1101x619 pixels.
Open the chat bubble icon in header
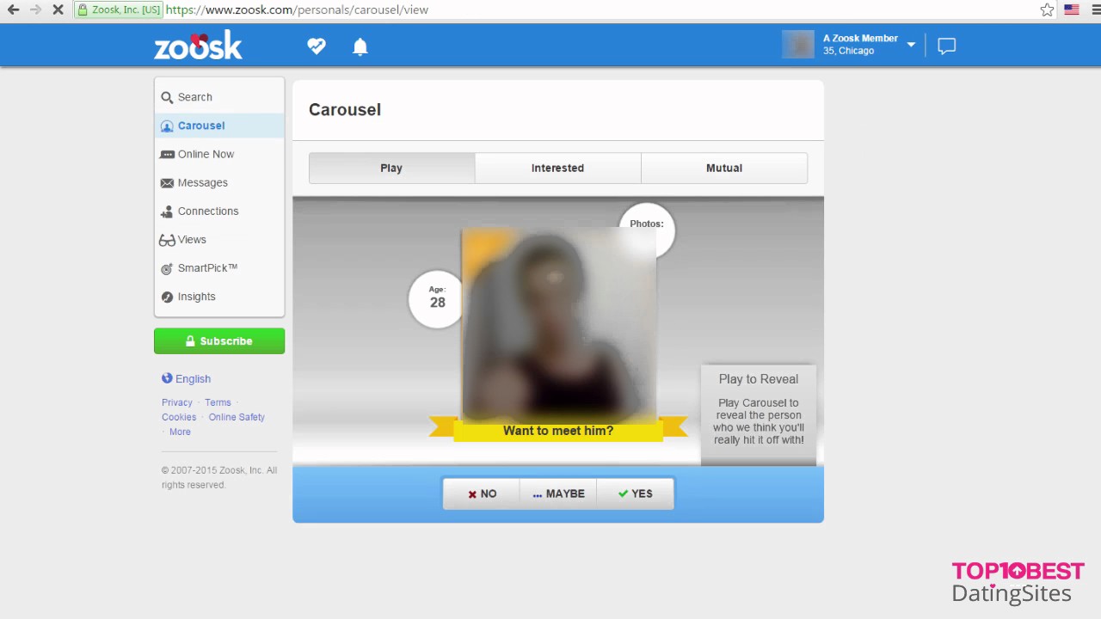click(947, 46)
